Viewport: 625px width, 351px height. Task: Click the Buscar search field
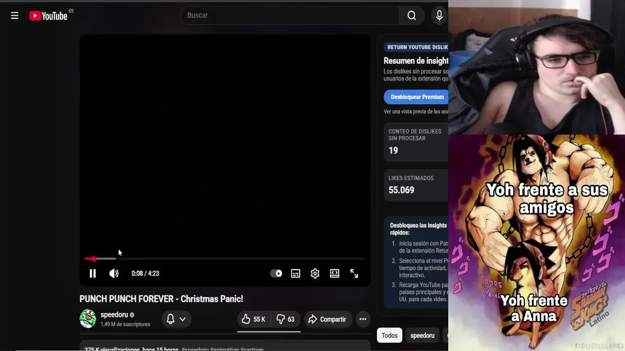click(290, 16)
